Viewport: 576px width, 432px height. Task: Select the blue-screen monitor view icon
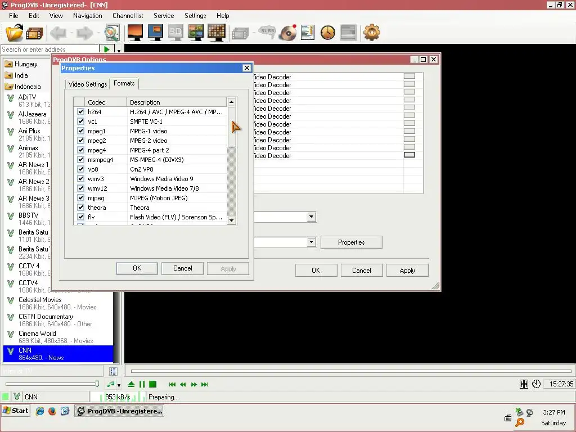(155, 32)
